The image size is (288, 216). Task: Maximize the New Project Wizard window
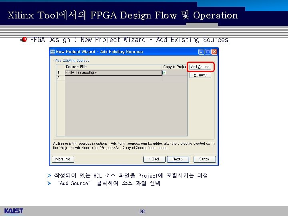click(208, 52)
